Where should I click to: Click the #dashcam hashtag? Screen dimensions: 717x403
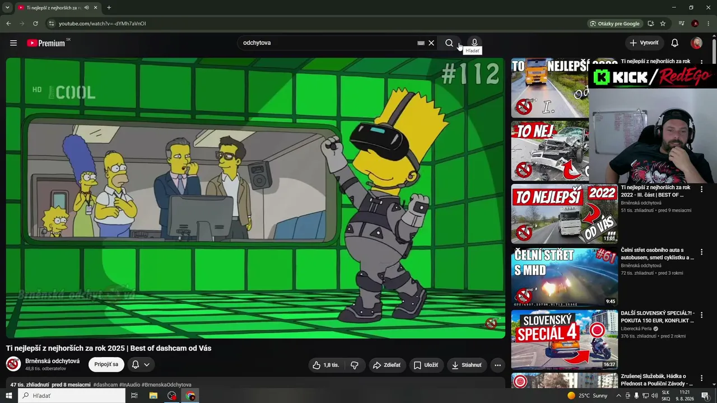tap(105, 385)
